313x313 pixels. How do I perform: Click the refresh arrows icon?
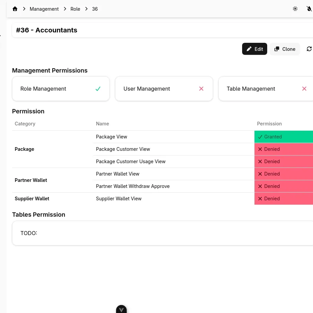(309, 49)
